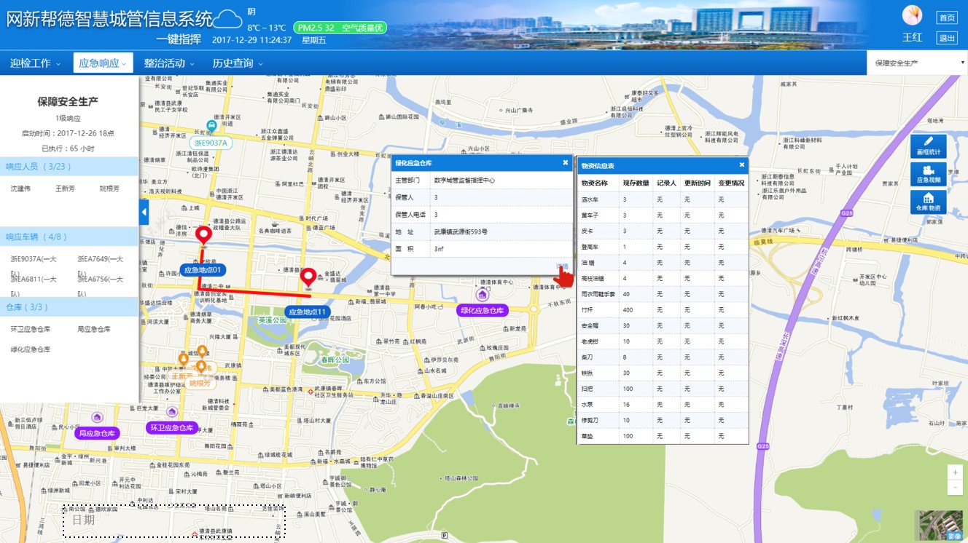This screenshot has height=543, width=968.
Task: Click the 一键指挥 header label
Action: pos(179,39)
